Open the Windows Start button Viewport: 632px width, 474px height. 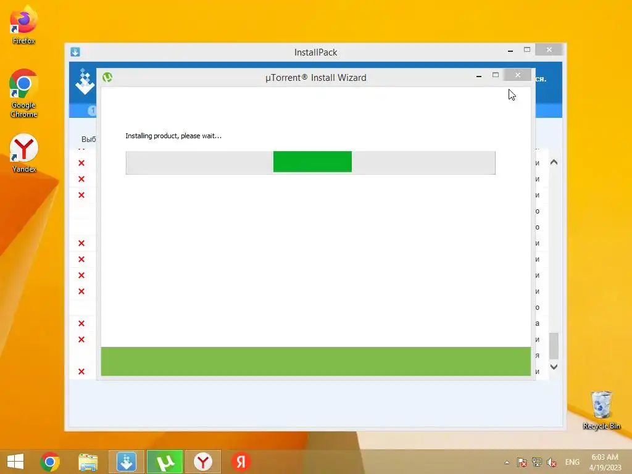point(15,462)
